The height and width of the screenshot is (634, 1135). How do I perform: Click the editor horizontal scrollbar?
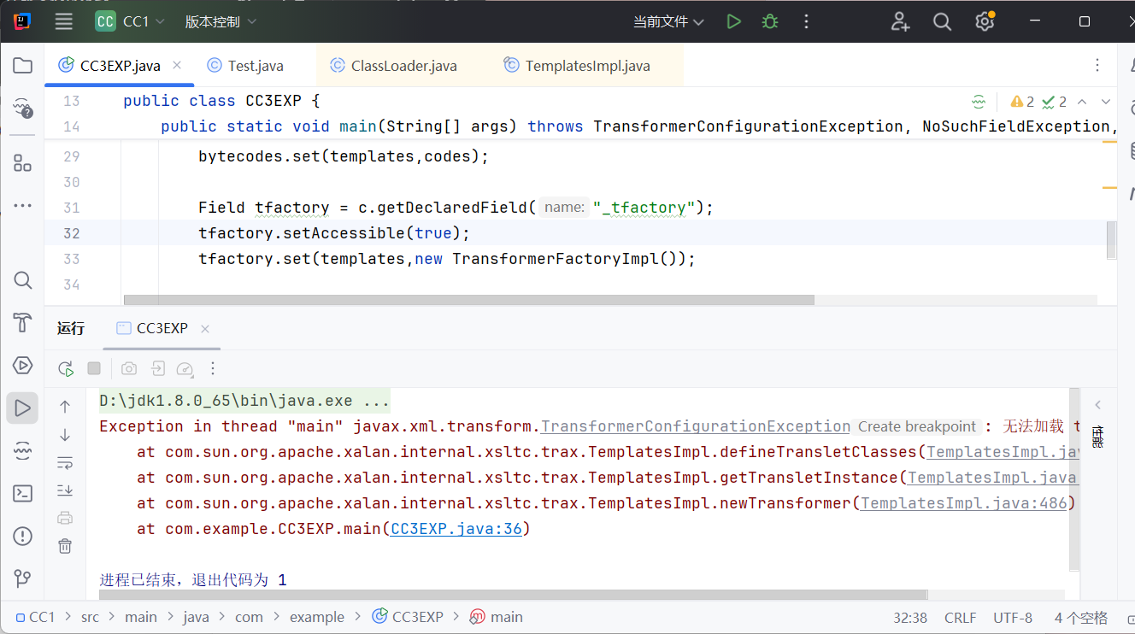(468, 300)
